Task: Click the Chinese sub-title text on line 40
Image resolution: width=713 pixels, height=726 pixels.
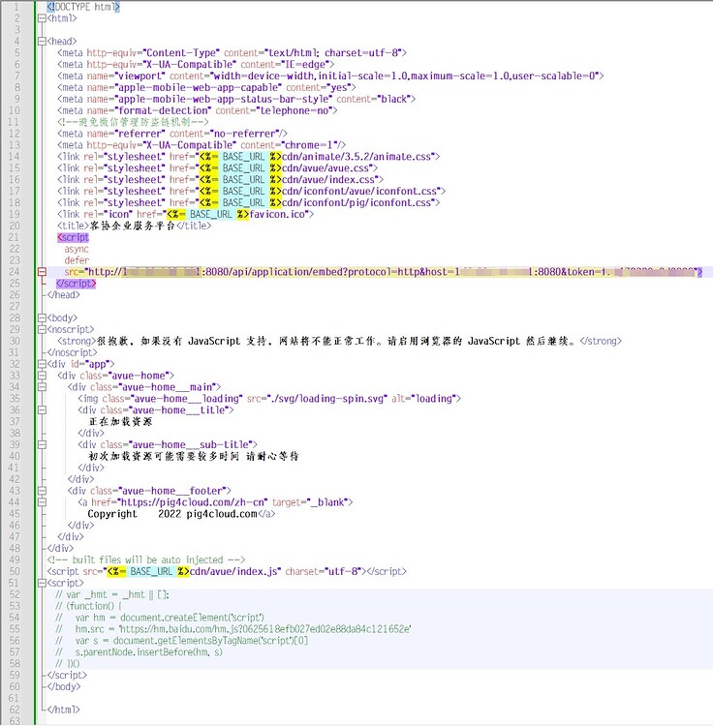Action: tap(194, 457)
